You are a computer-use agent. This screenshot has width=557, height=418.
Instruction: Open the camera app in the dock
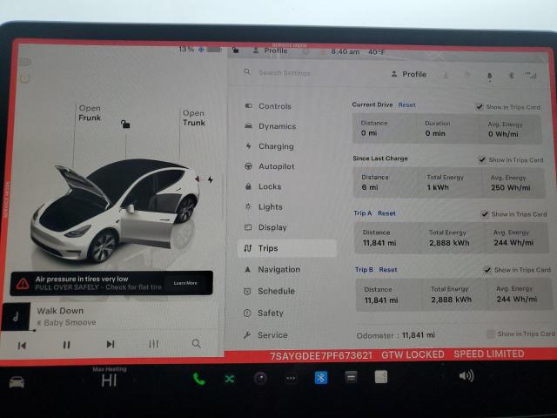click(260, 378)
